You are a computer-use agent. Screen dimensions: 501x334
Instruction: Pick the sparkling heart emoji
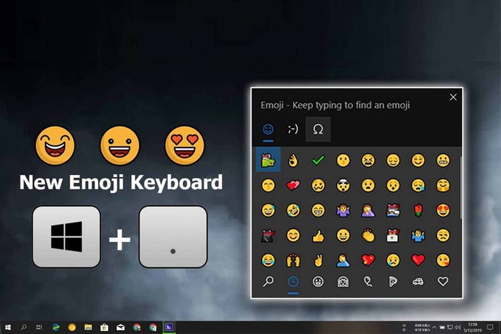pyautogui.click(x=368, y=260)
